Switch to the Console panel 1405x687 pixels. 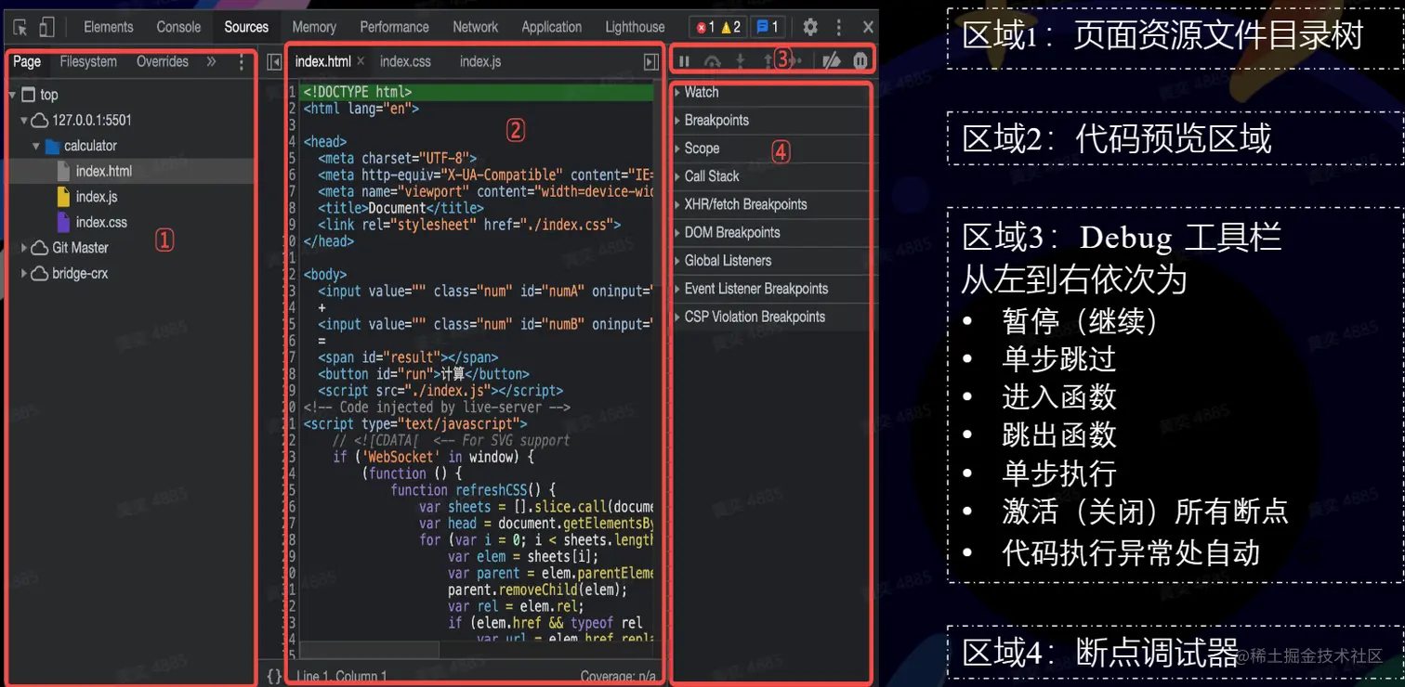pyautogui.click(x=178, y=27)
